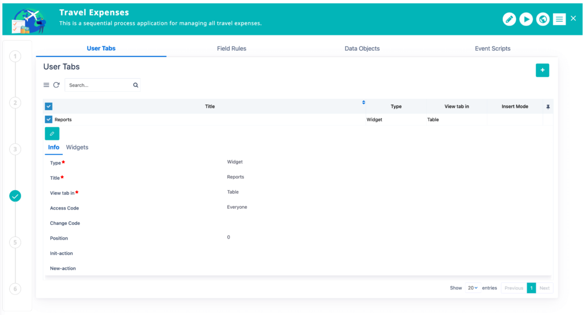Switch to the Event Scripts tab
The height and width of the screenshot is (315, 585).
tap(492, 49)
